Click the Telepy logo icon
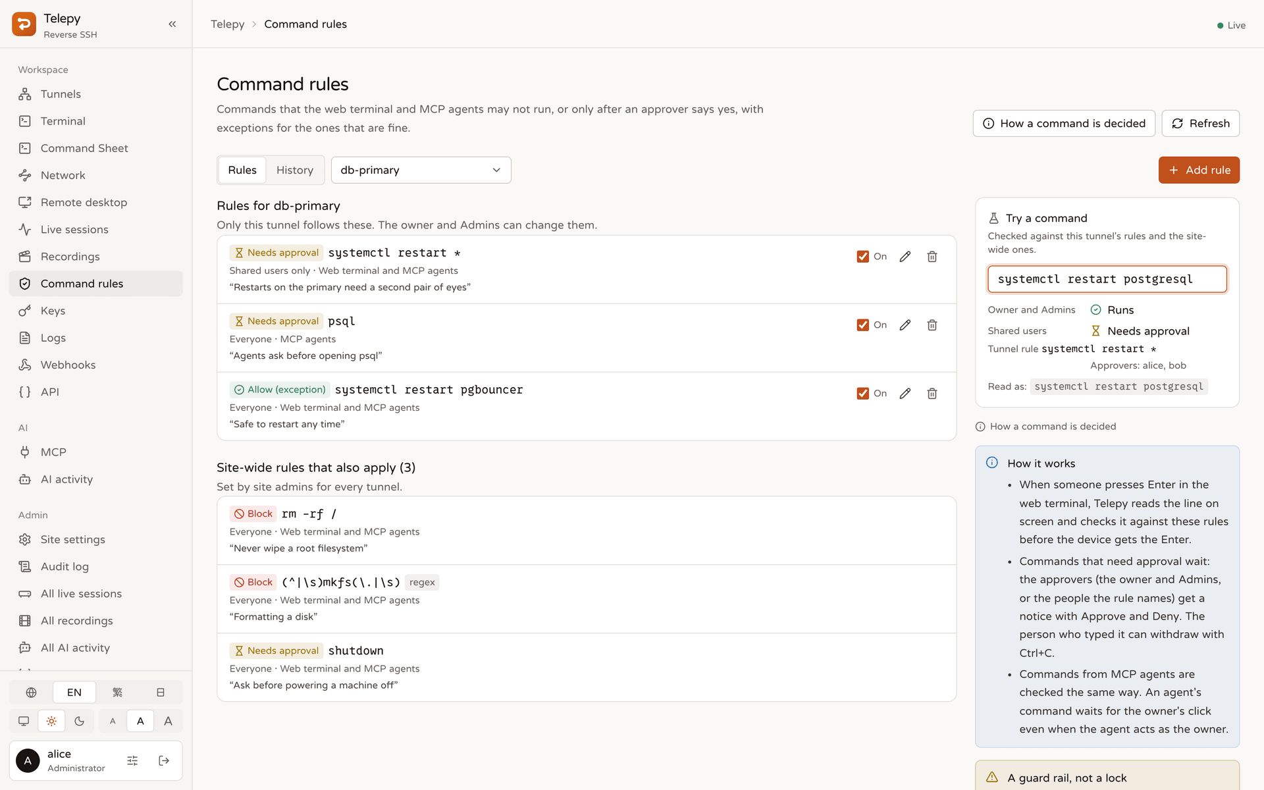This screenshot has width=1264, height=790. 24,24
